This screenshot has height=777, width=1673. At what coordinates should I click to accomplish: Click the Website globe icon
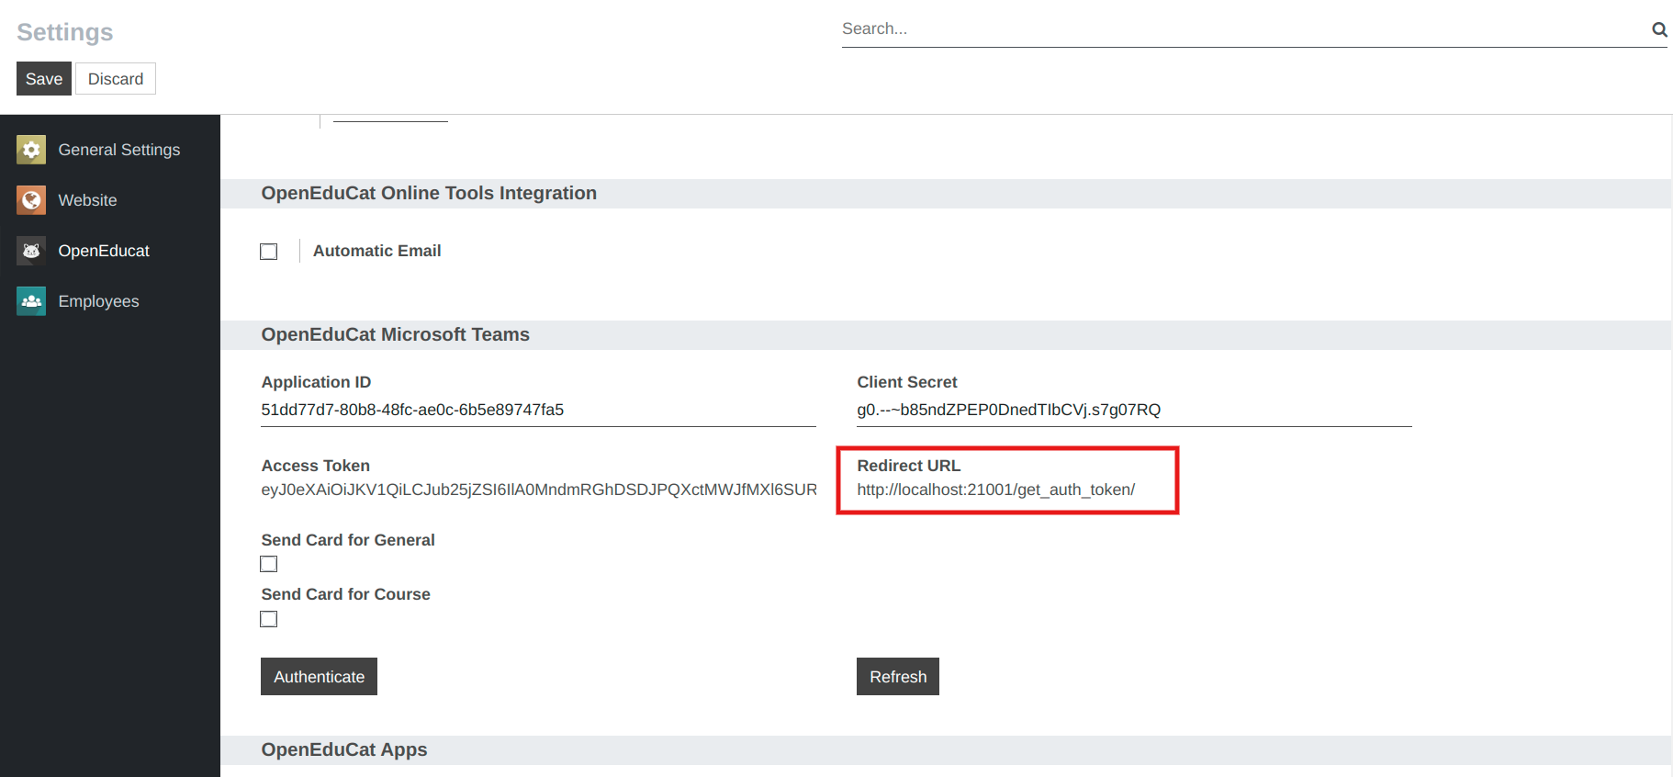[x=31, y=200]
